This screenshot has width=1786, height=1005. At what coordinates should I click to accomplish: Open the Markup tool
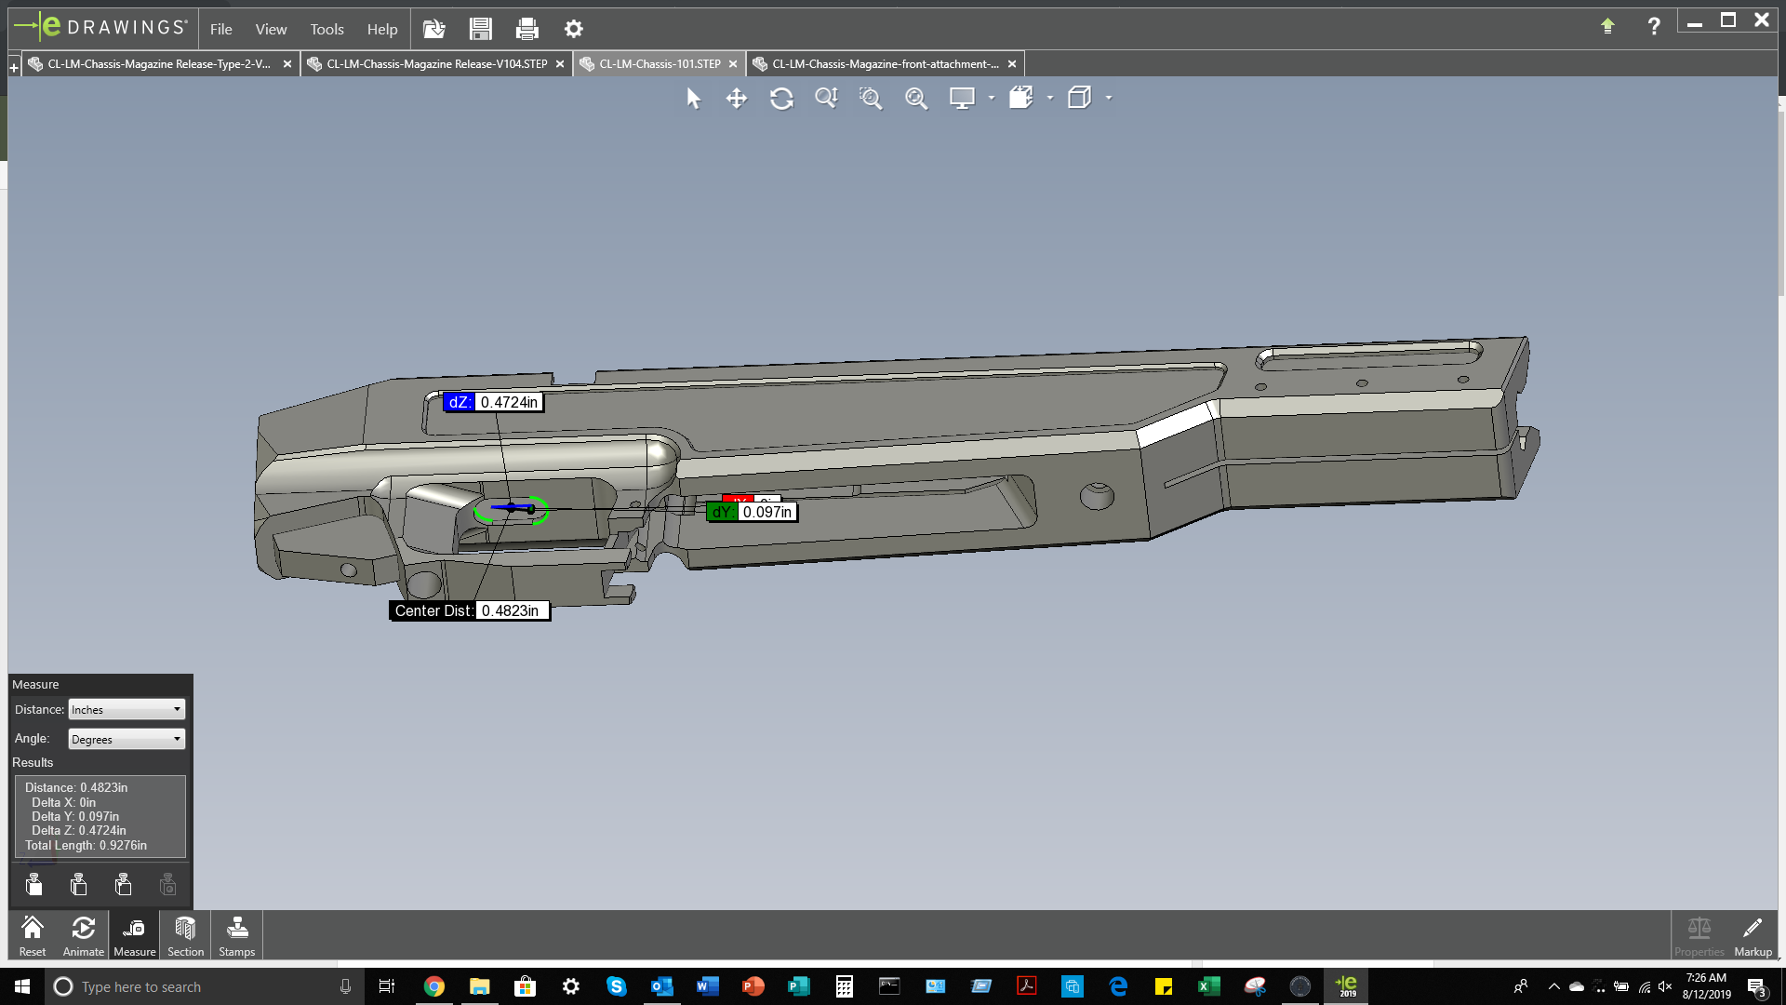pyautogui.click(x=1753, y=935)
